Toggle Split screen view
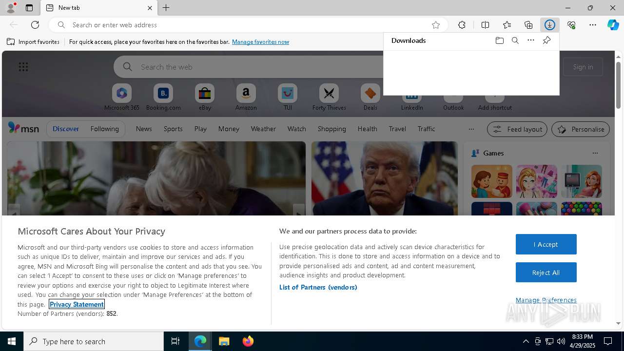The height and width of the screenshot is (351, 624). tap(485, 25)
